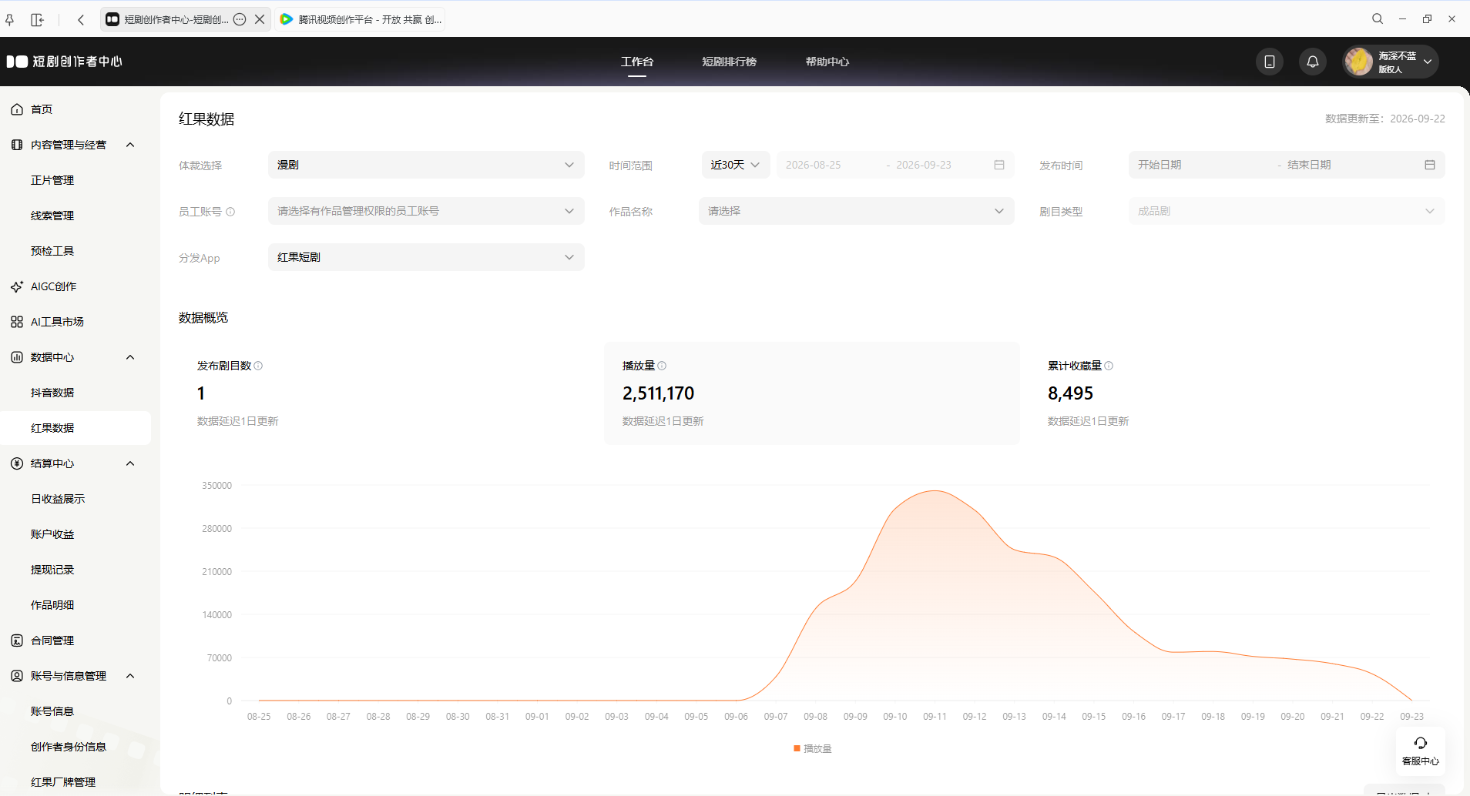This screenshot has height=796, width=1470.
Task: Toggle 播放量 series in chart legend
Action: 813,748
